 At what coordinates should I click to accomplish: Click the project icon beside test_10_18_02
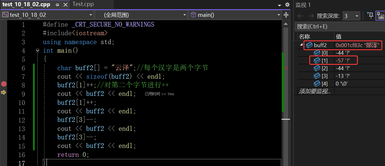(x=5, y=15)
